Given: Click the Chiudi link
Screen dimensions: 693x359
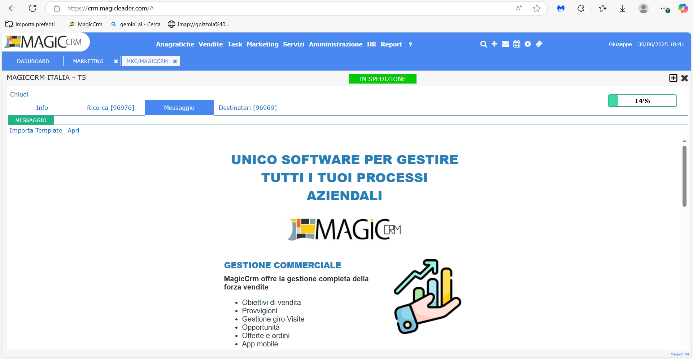Looking at the screenshot, I should coord(19,94).
